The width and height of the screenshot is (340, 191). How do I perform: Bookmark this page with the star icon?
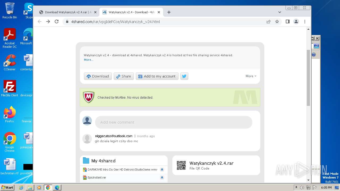(x=277, y=21)
